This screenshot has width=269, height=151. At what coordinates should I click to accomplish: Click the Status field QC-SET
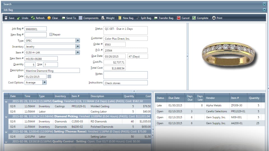tap(126, 30)
